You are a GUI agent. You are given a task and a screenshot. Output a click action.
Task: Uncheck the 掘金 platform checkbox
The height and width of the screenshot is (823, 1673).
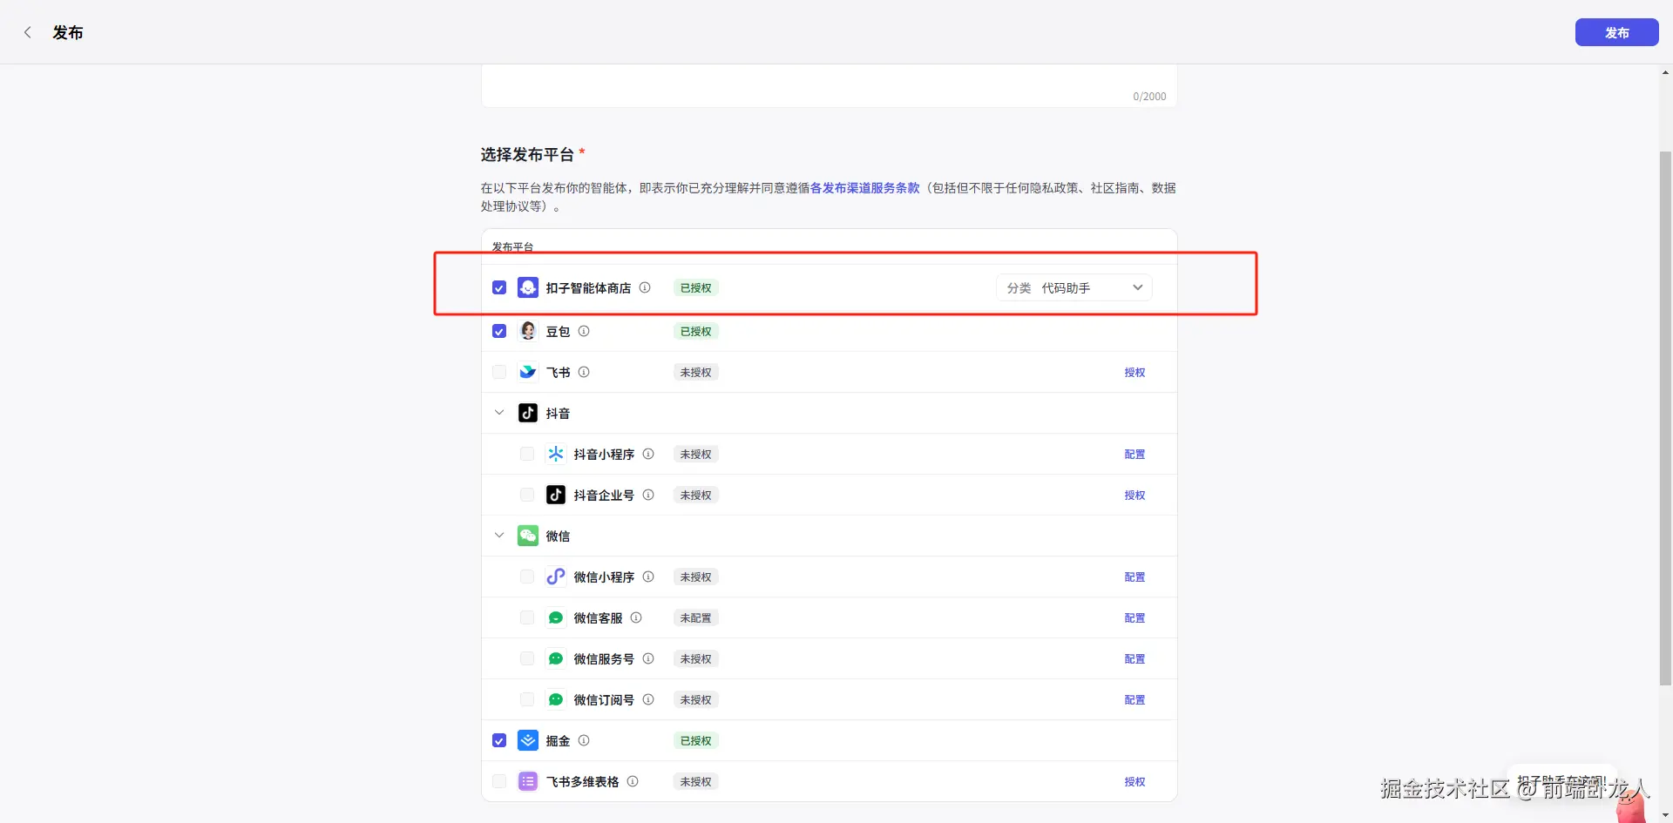point(499,740)
